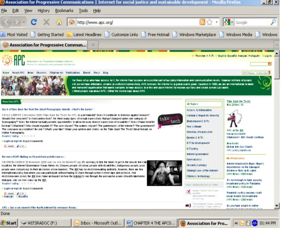The height and width of the screenshot is (228, 282).
Task: Click into the Google search field
Action: point(252,23)
